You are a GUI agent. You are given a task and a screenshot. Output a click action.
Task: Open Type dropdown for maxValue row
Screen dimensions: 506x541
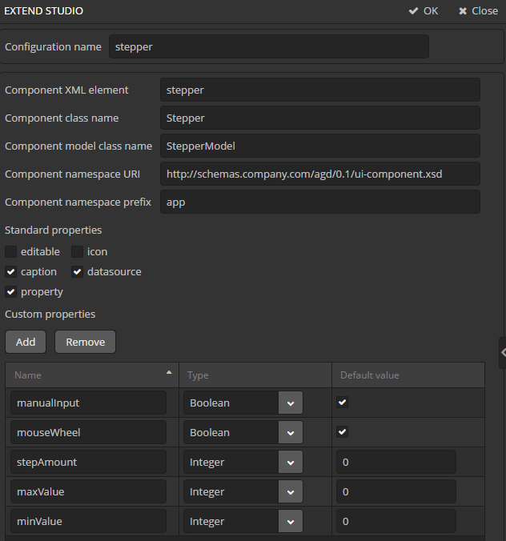click(x=291, y=492)
